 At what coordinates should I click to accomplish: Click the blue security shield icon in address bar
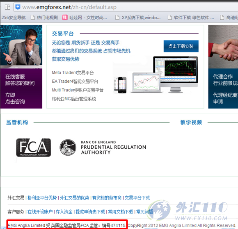click(x=18, y=7)
